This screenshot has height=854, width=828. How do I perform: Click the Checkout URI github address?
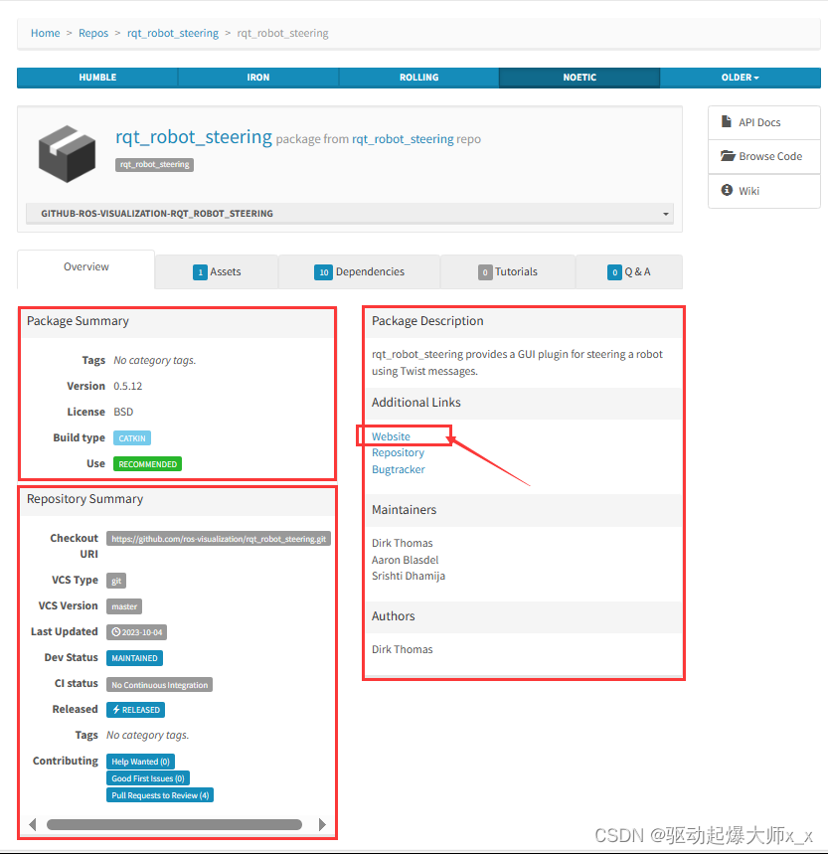point(219,539)
